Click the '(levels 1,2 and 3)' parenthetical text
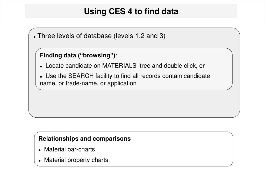The width and height of the screenshot is (265, 183). pyautogui.click(x=139, y=36)
